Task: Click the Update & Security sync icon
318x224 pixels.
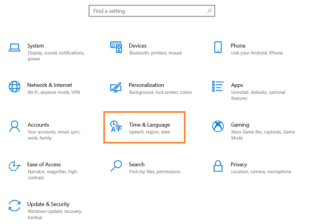Action: point(14,205)
